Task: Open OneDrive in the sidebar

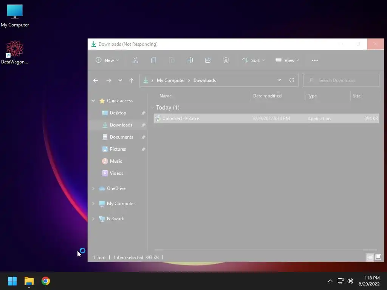Action: click(x=116, y=188)
